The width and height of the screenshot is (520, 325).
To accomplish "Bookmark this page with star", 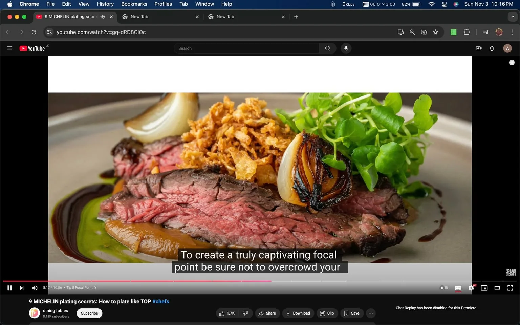I will pos(435,32).
